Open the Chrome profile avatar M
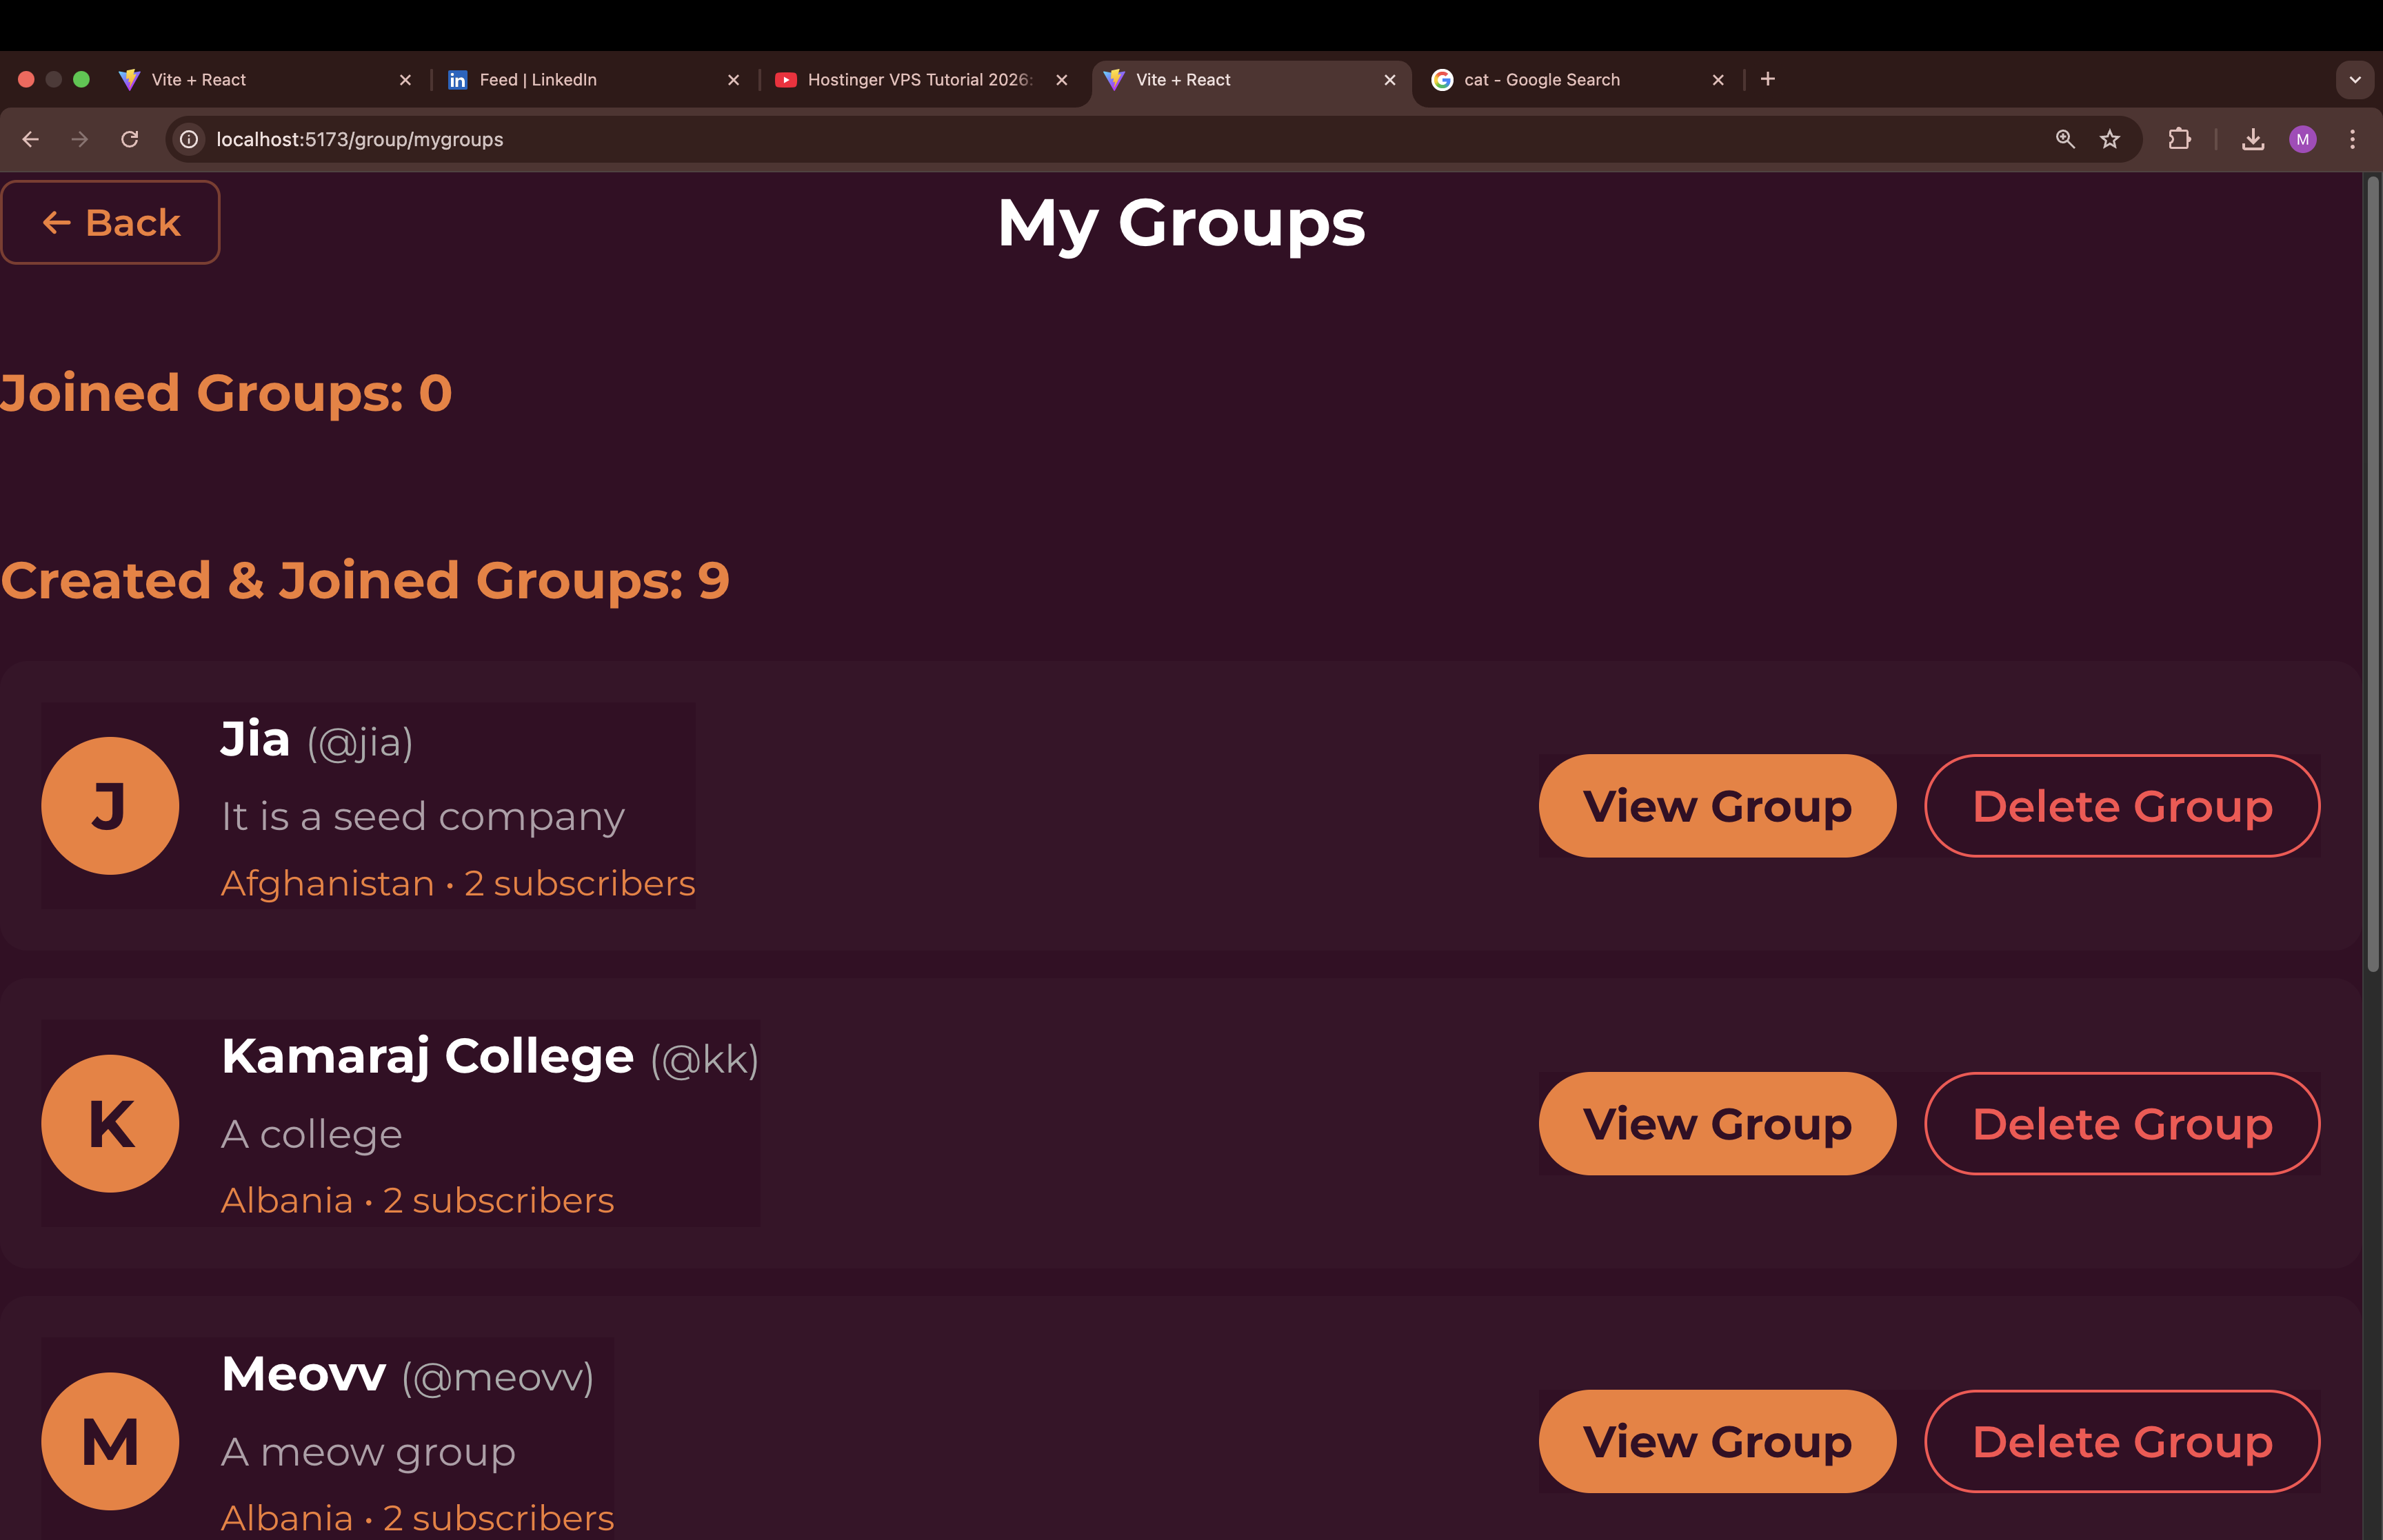 [2303, 139]
